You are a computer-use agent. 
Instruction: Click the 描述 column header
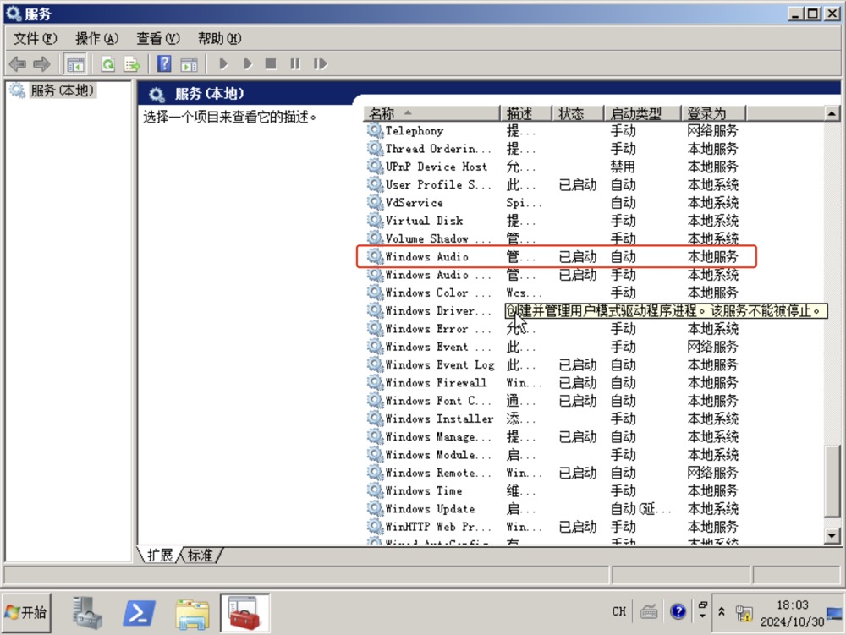pos(526,113)
